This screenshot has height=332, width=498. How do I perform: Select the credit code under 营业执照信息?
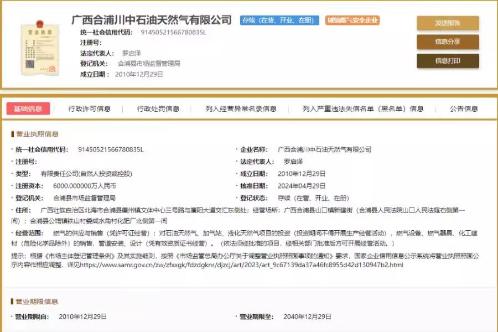coord(111,149)
